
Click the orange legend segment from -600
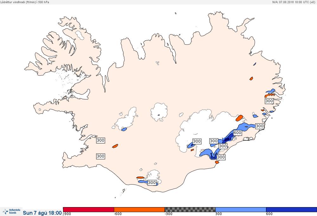point(139,210)
